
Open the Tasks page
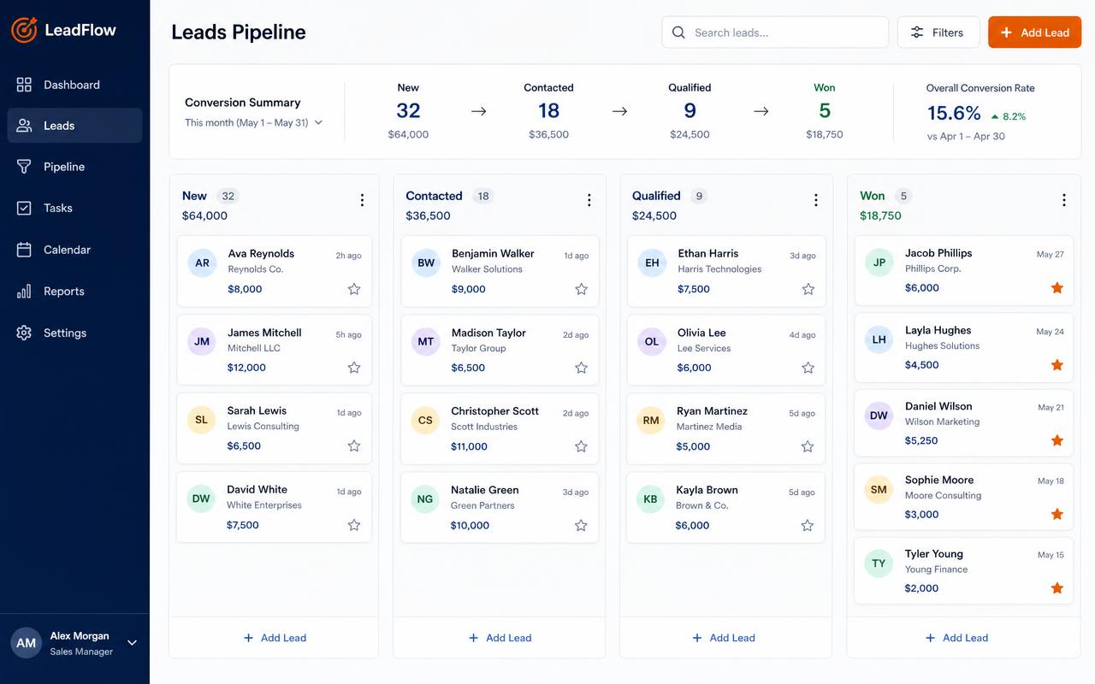point(74,208)
